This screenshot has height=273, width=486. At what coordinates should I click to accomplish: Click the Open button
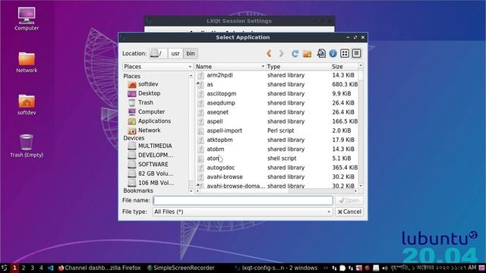coord(349,200)
